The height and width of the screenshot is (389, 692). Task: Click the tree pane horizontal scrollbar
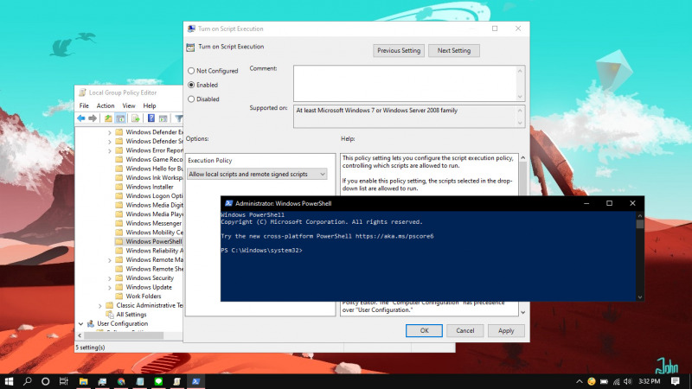[x=124, y=335]
